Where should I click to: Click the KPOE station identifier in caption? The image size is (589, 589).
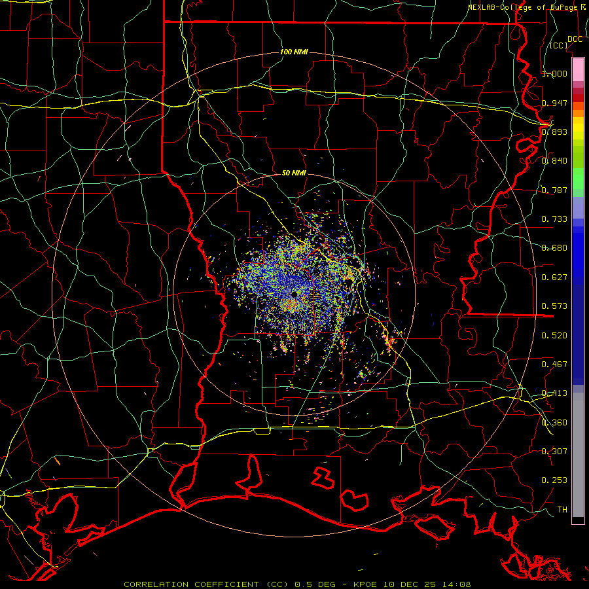[x=365, y=584]
